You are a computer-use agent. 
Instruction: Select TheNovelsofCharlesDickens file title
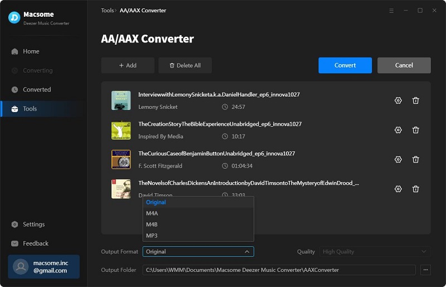(249, 183)
